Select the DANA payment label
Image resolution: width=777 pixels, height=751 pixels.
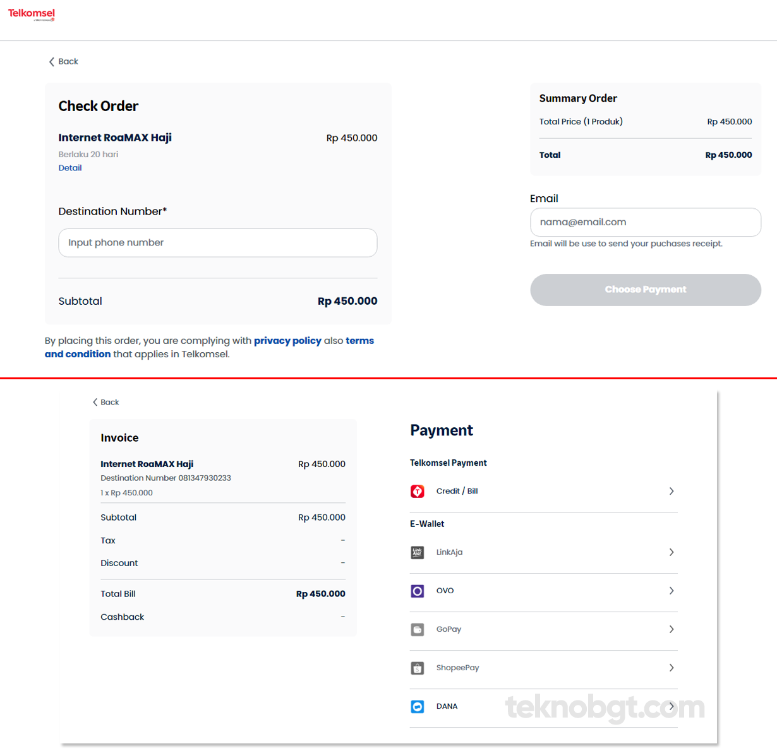point(447,706)
